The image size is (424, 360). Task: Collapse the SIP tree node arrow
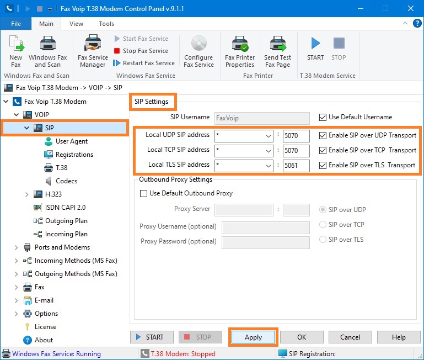pyautogui.click(x=27, y=128)
